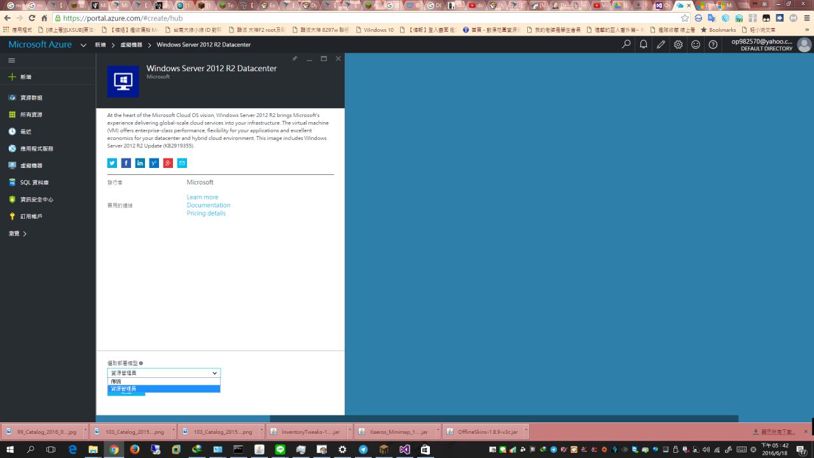
Task: Open the notifications bell in Azure header
Action: coord(644,45)
